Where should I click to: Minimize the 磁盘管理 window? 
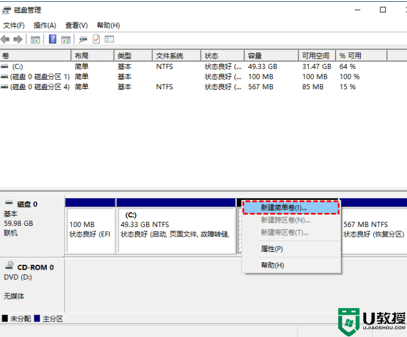click(x=358, y=10)
